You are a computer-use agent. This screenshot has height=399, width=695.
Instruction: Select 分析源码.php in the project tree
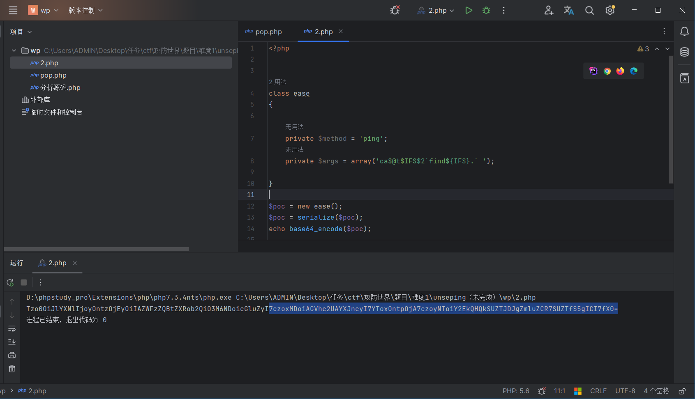click(x=55, y=87)
